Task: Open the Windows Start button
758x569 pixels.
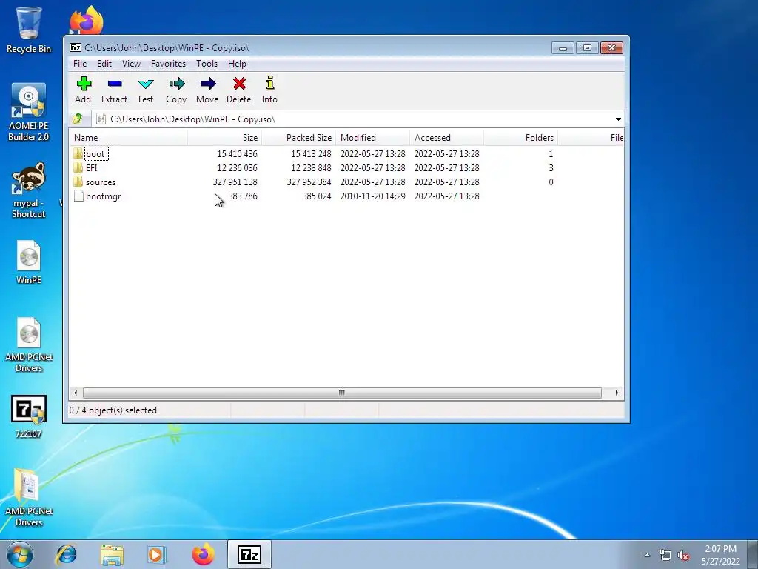Action: [20, 554]
